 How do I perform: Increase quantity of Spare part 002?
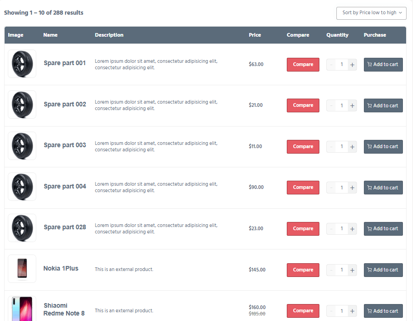352,105
